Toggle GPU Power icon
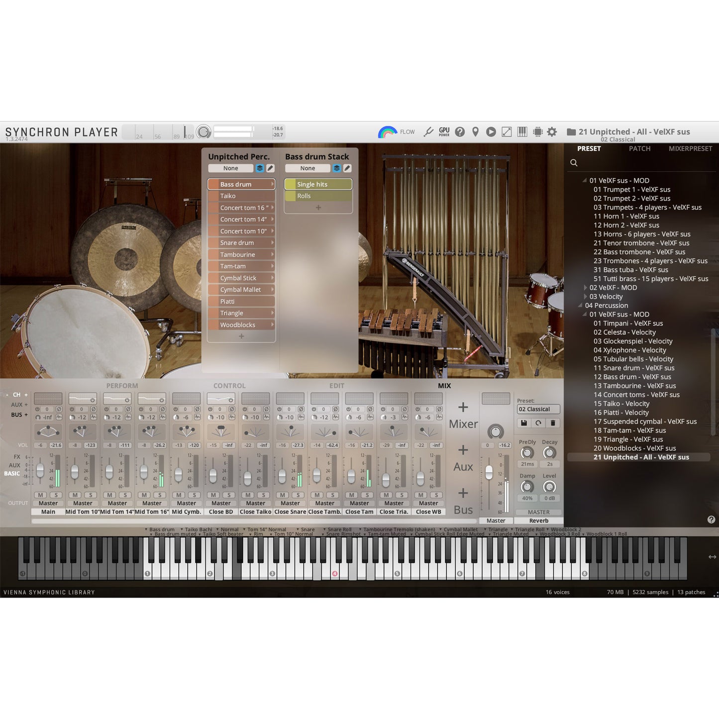 tap(444, 132)
